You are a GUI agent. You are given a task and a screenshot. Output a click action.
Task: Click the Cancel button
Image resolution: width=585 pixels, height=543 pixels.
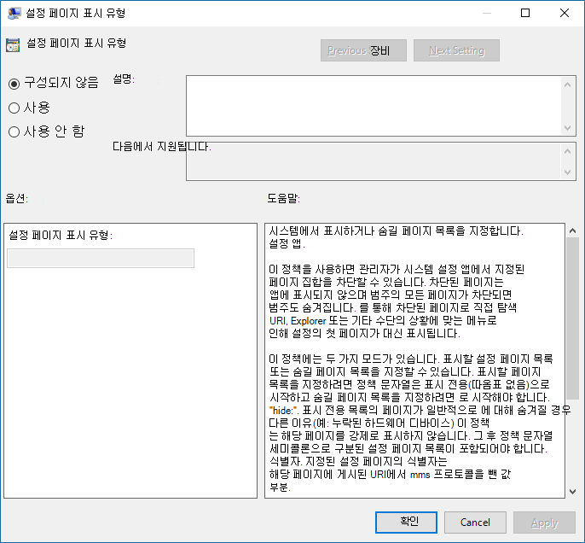point(475,523)
